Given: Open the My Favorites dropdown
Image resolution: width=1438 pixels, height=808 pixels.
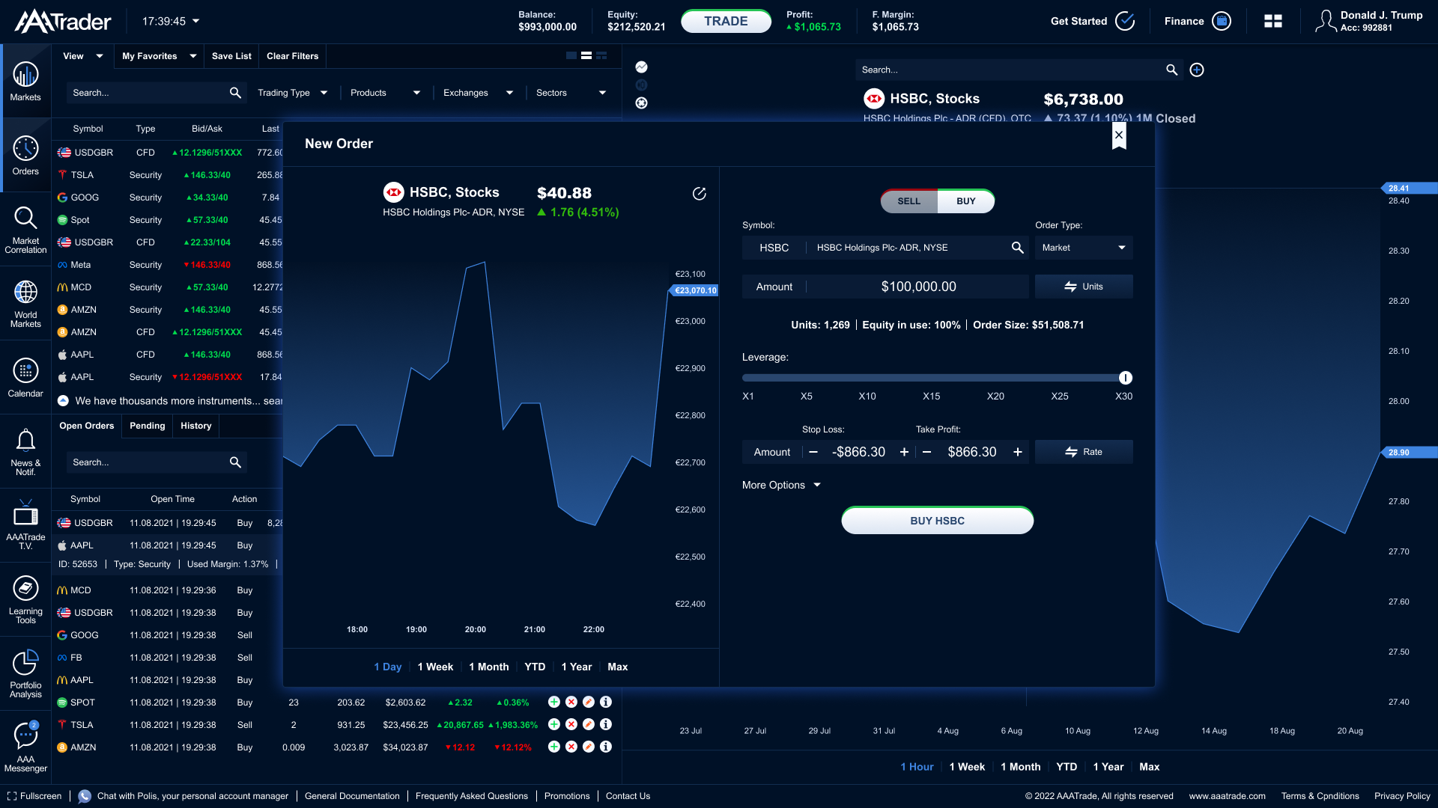Looking at the screenshot, I should [159, 56].
